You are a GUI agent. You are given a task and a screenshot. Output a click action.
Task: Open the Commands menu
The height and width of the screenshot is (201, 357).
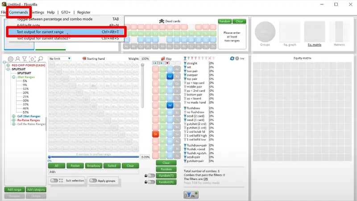pos(18,12)
